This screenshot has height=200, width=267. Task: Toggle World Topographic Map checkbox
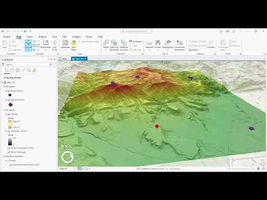tap(9, 148)
